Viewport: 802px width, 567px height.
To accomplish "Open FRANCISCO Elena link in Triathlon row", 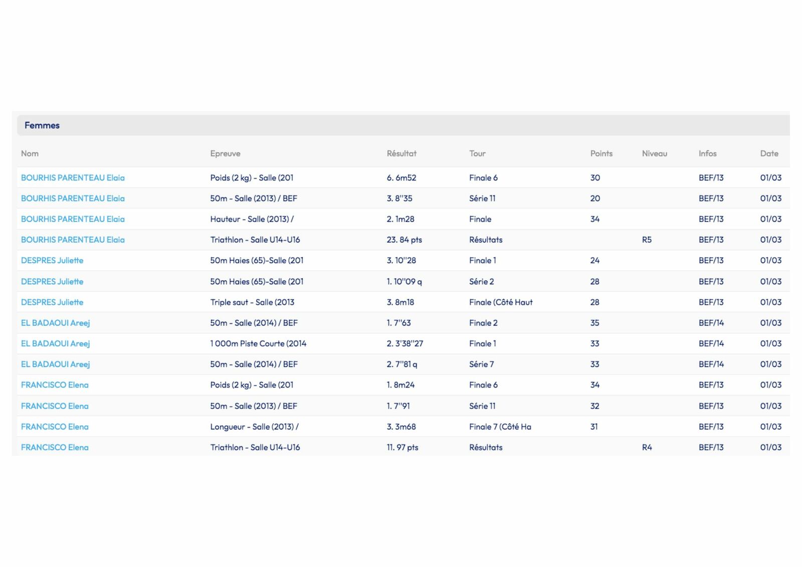I will click(x=55, y=447).
